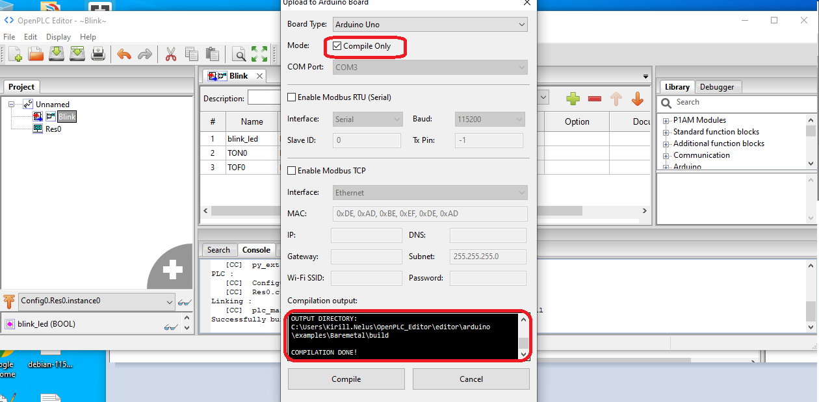Click the orange Move variable down arrow

[x=638, y=99]
